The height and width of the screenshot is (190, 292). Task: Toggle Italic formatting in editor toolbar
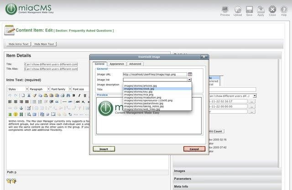pyautogui.click(x=79, y=95)
